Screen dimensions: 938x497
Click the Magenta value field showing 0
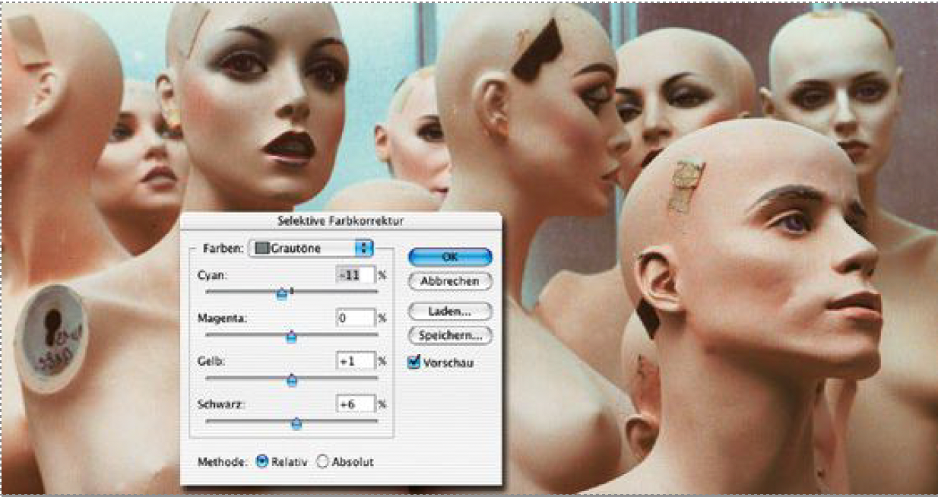click(x=355, y=318)
